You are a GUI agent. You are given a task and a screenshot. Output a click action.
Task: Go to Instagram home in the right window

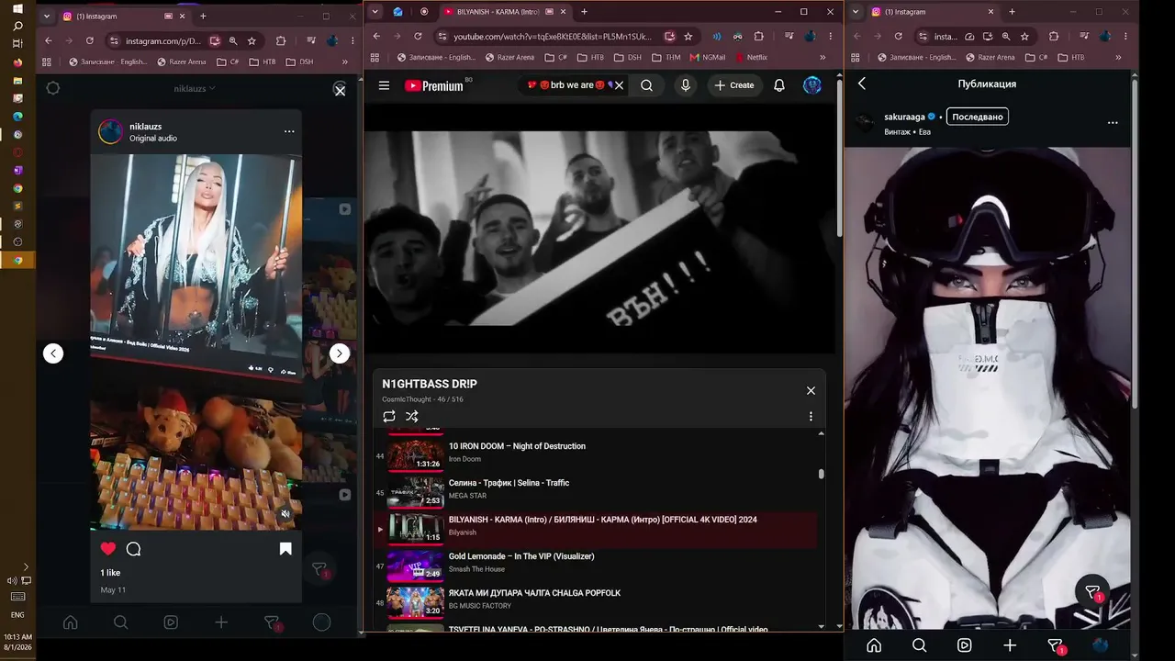[x=874, y=645]
